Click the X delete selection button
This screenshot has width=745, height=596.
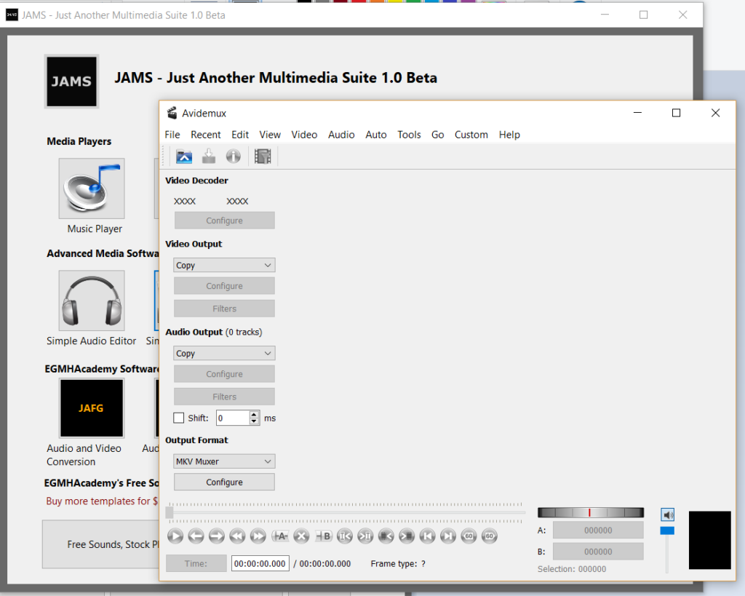click(301, 536)
